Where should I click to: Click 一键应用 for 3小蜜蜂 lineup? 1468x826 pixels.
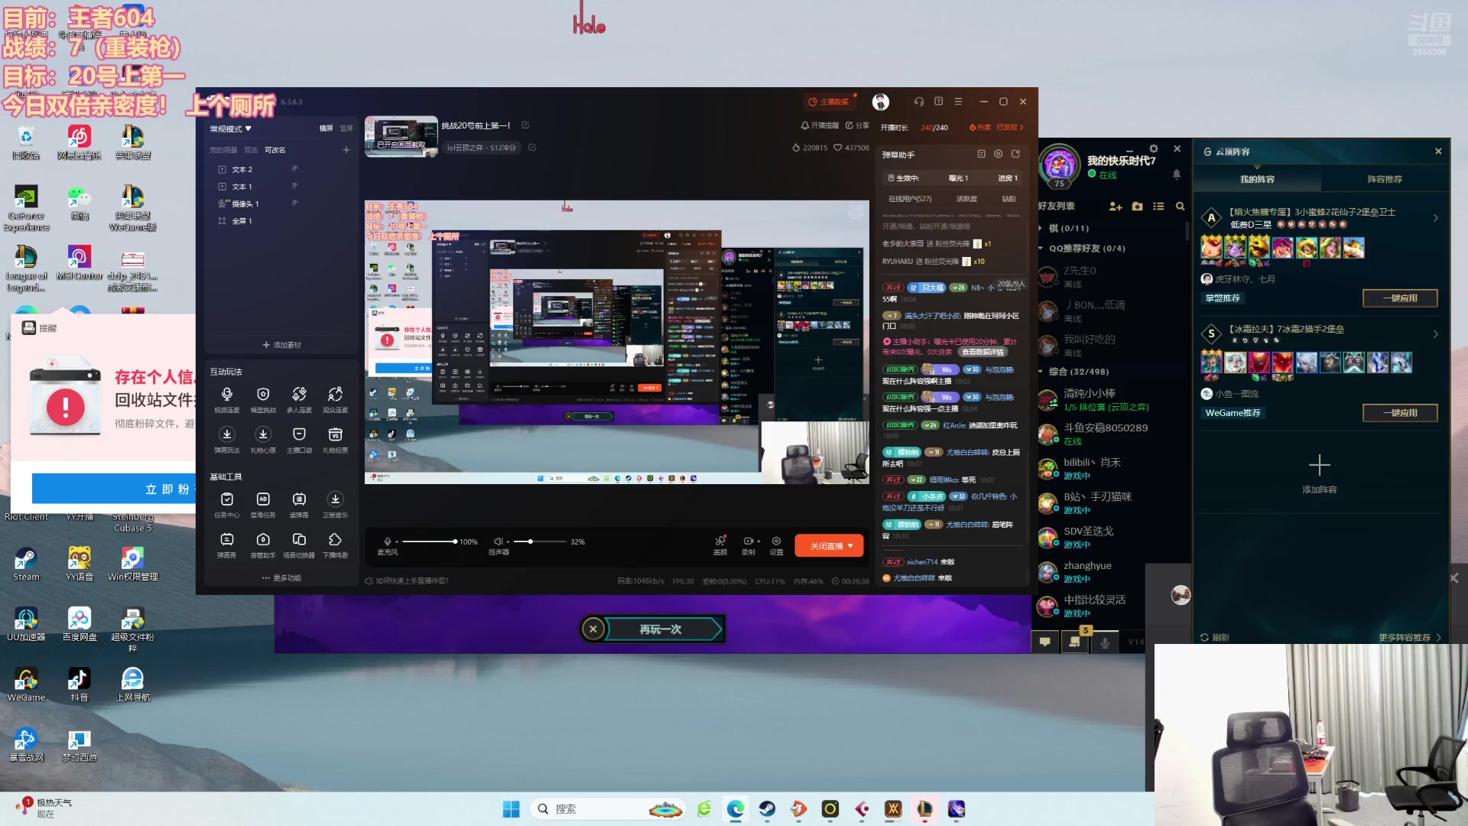[1400, 298]
